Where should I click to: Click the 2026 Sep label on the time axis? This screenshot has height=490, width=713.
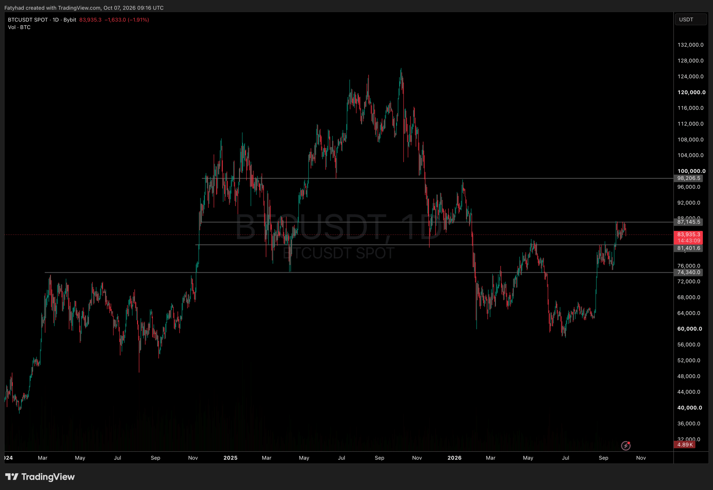603,458
